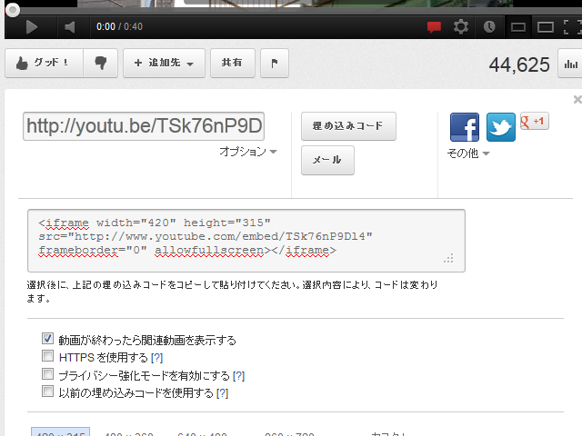The image size is (582, 436).
Task: Share the video on Facebook
Action: pyautogui.click(x=465, y=127)
